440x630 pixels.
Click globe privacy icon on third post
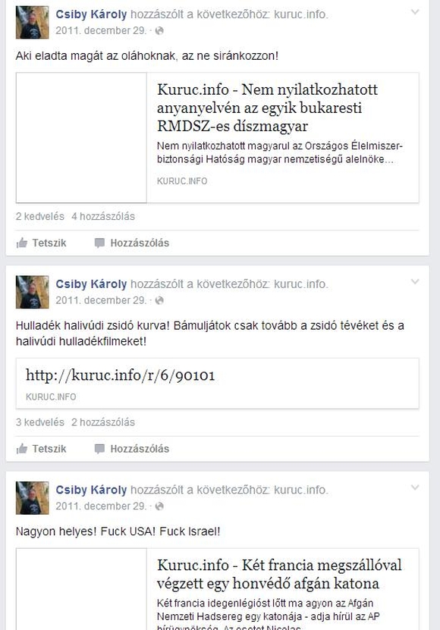tap(159, 506)
